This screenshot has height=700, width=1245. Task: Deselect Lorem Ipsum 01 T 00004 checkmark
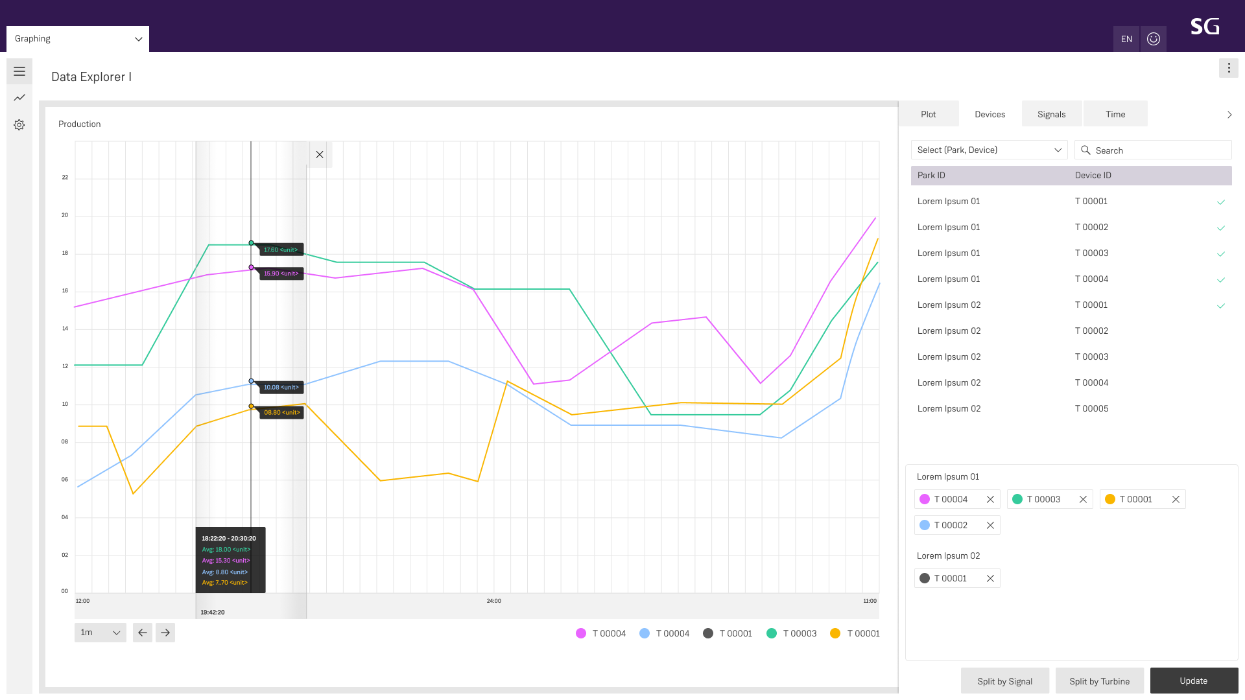(x=1221, y=280)
